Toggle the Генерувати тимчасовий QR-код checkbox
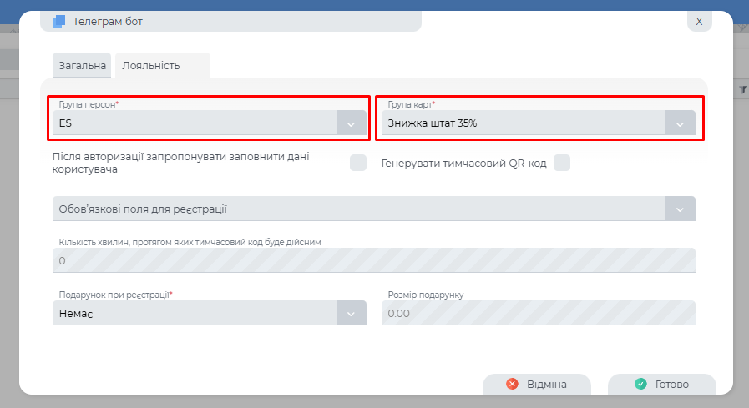749x408 pixels. click(562, 163)
